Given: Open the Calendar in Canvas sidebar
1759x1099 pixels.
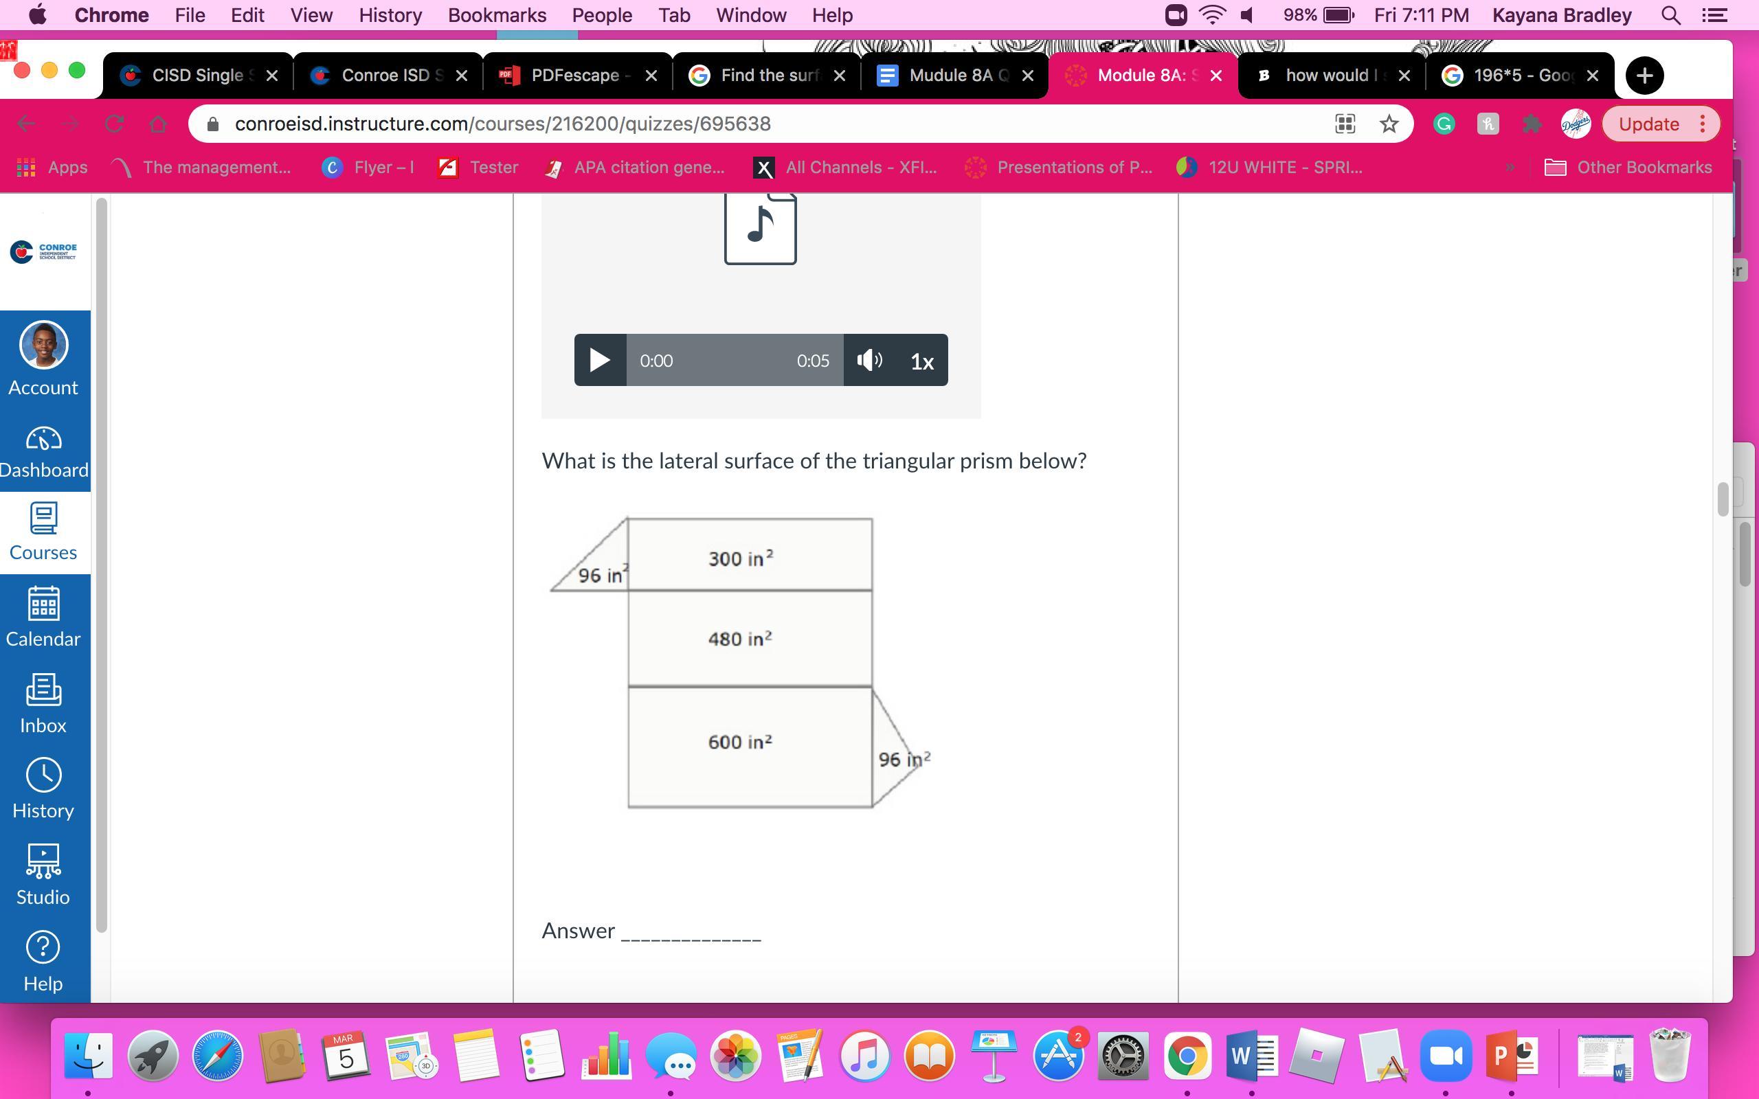Looking at the screenshot, I should click(x=43, y=618).
